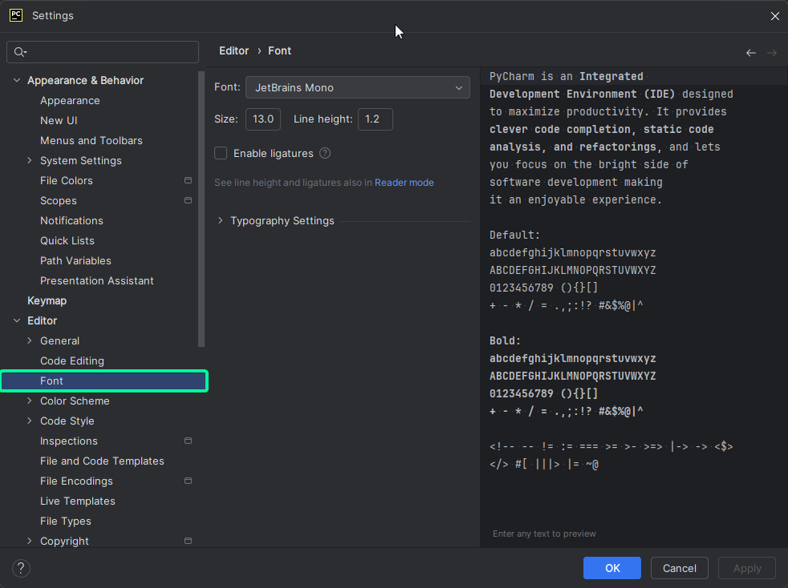Click the forward navigation arrow in settings
Viewport: 788px width, 588px height.
pyautogui.click(x=770, y=52)
